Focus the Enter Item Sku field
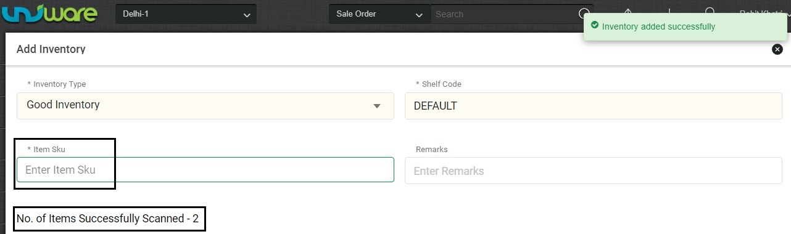Screen dimensions: 791x234 click(205, 170)
